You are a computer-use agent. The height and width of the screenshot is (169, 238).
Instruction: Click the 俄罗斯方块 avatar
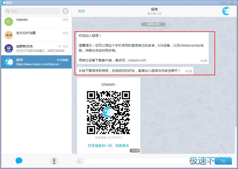[x=9, y=48]
